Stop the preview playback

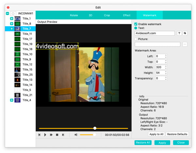(x=57, y=135)
